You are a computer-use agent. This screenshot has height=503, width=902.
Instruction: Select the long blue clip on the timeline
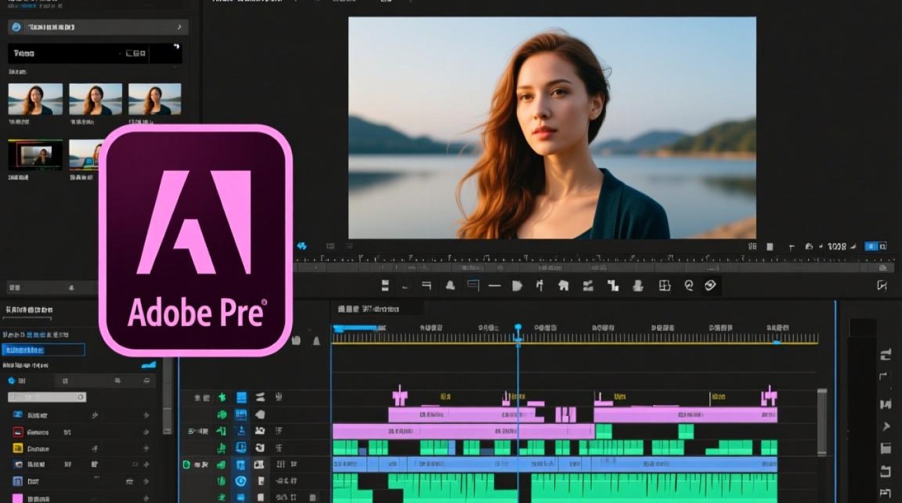(x=555, y=464)
